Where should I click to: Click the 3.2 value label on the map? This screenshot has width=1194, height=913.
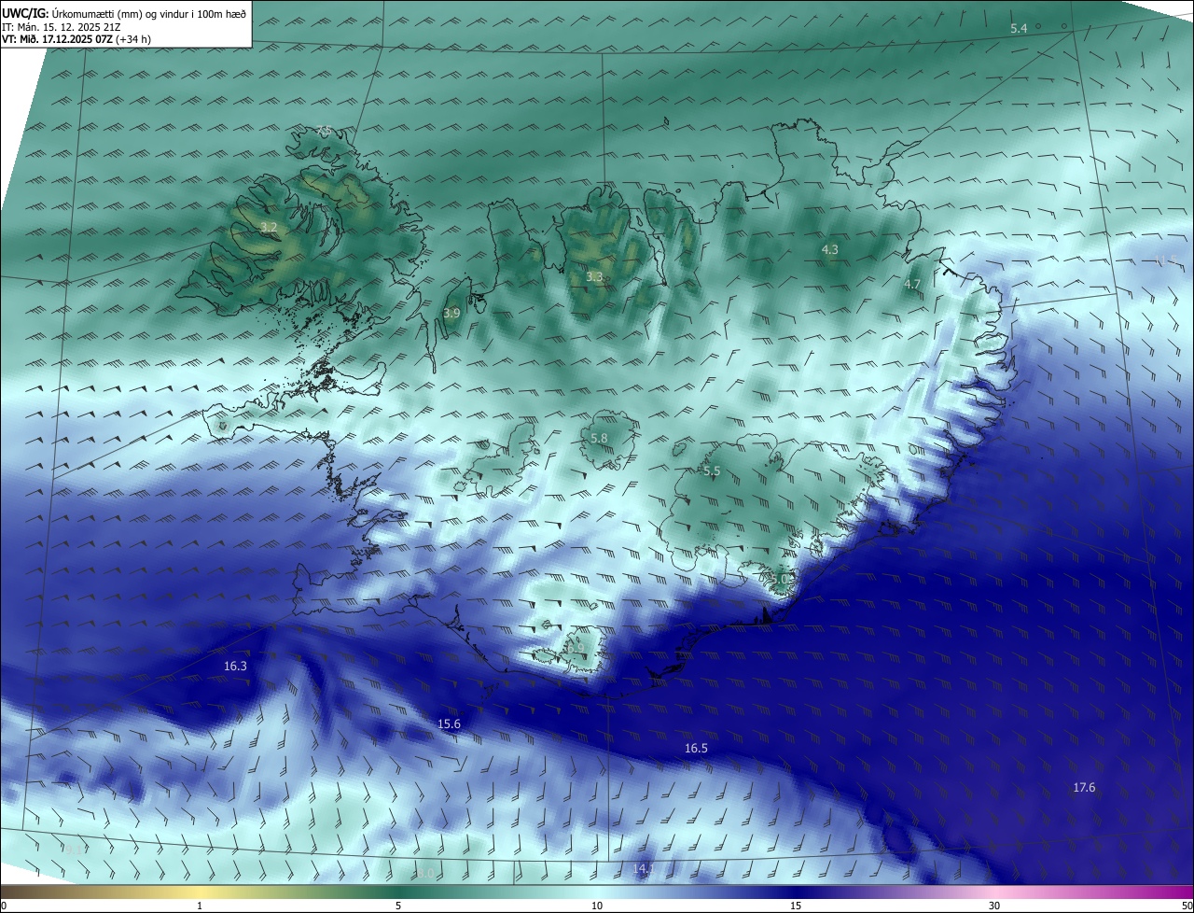(269, 227)
